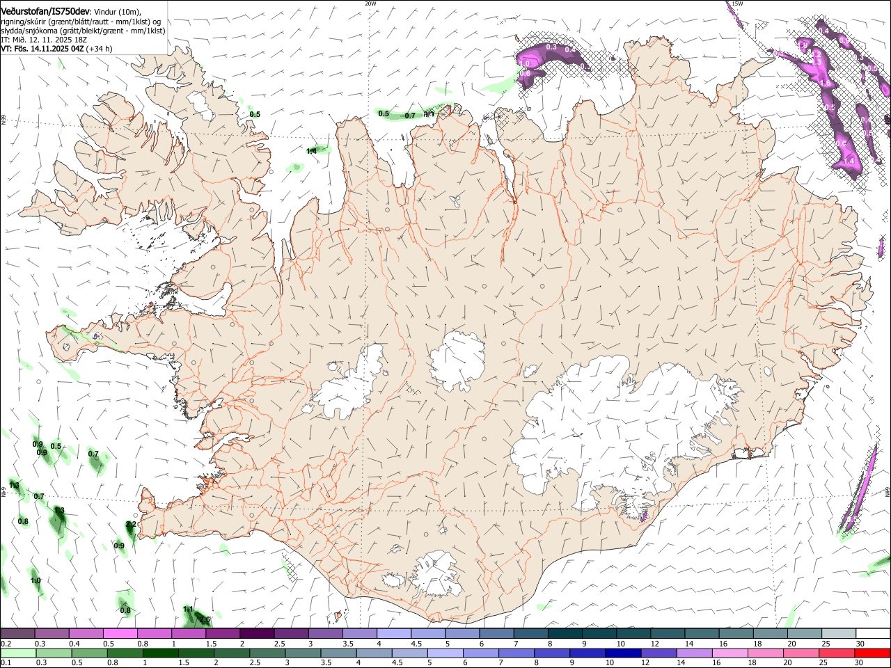This screenshot has width=891, height=668.
Task: Pick the pale mint 0.1–0.3 rain swatch
Action: click(17, 653)
